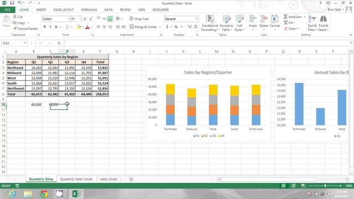Click the Clear eraser button
The height and width of the screenshot is (199, 354).
[x=291, y=29]
